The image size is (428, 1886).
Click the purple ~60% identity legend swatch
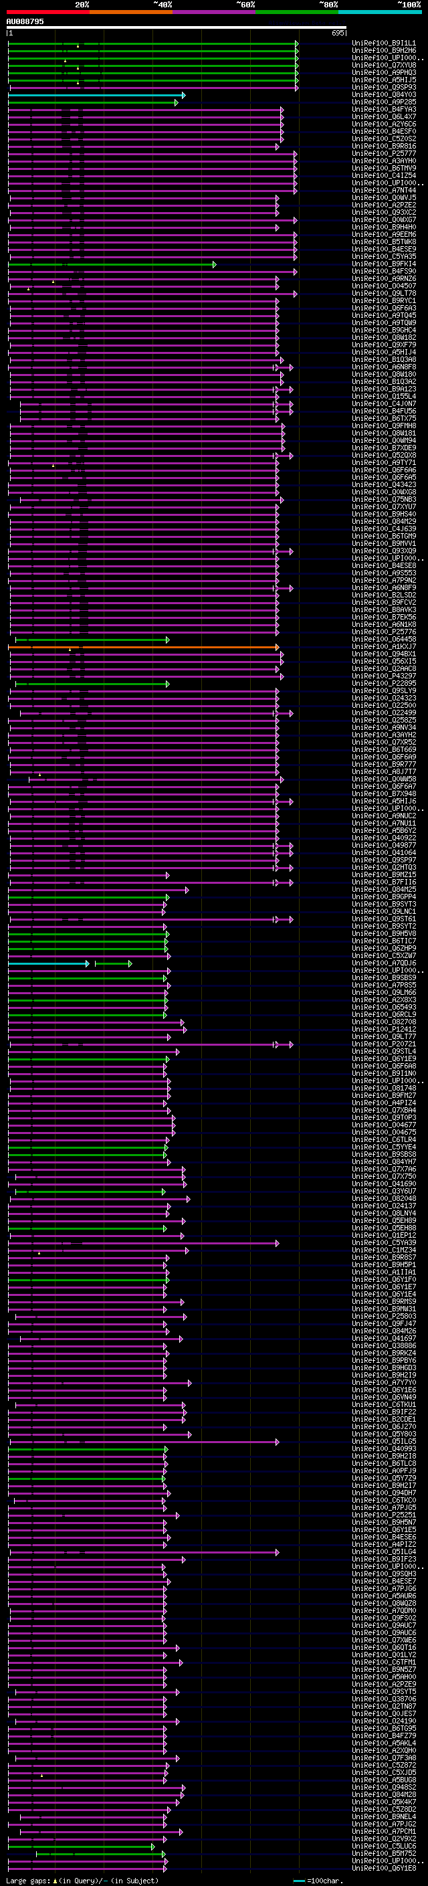coord(215,12)
